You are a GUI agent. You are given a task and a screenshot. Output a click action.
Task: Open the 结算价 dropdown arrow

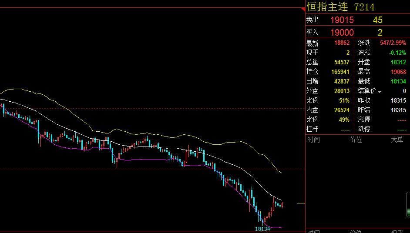pos(379,92)
